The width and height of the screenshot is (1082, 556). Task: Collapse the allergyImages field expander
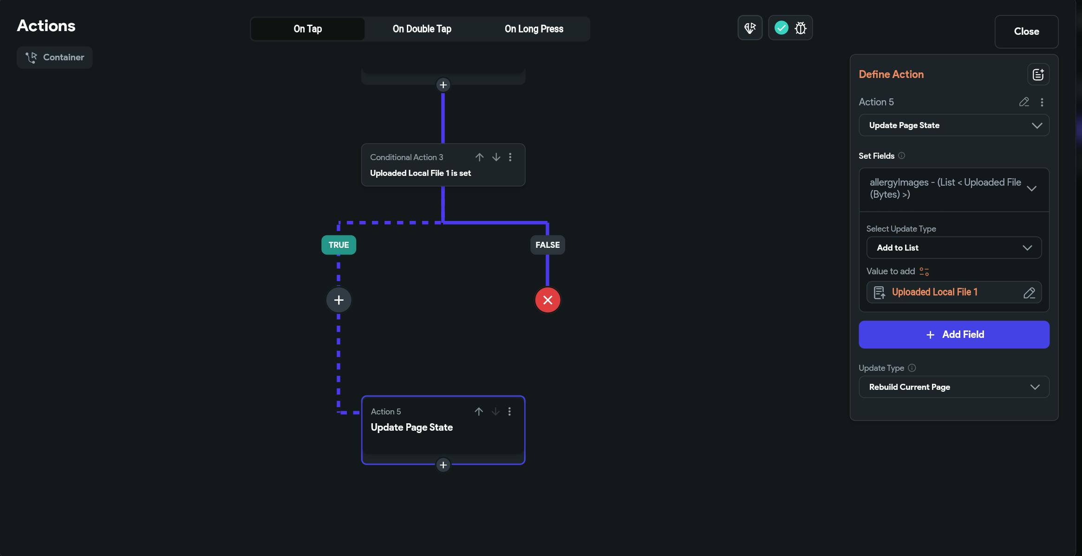(1031, 188)
